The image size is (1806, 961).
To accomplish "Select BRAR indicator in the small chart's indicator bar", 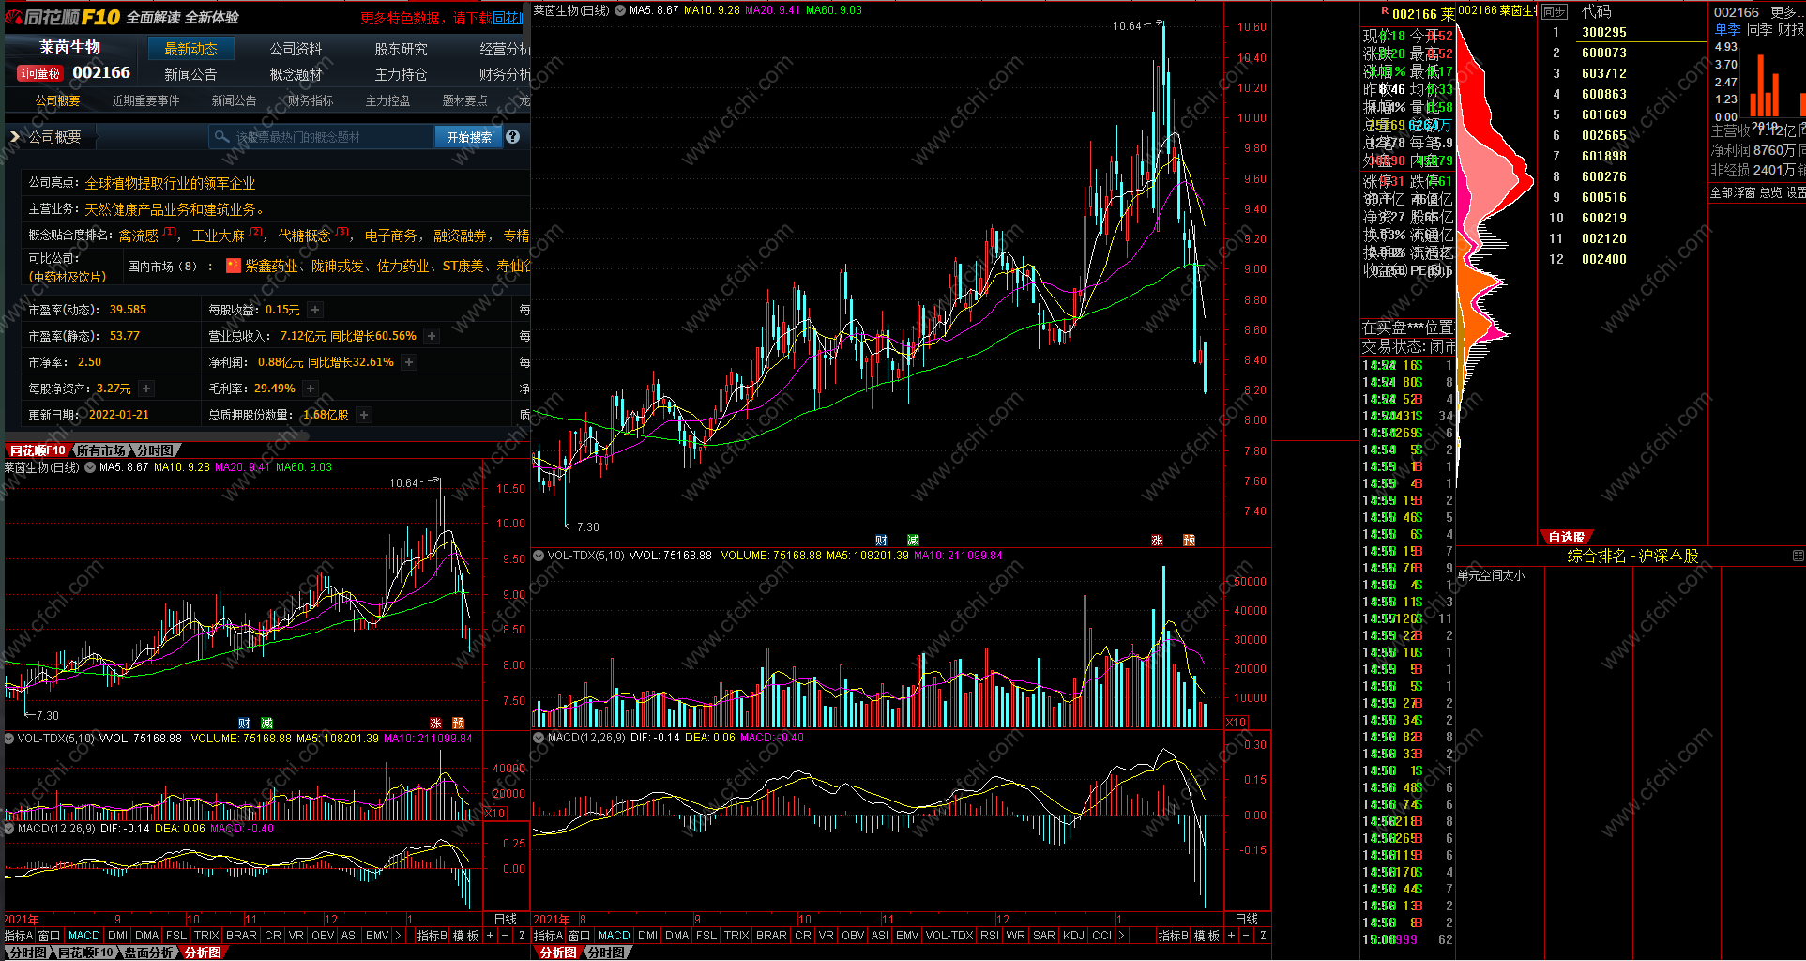I will click(x=241, y=936).
